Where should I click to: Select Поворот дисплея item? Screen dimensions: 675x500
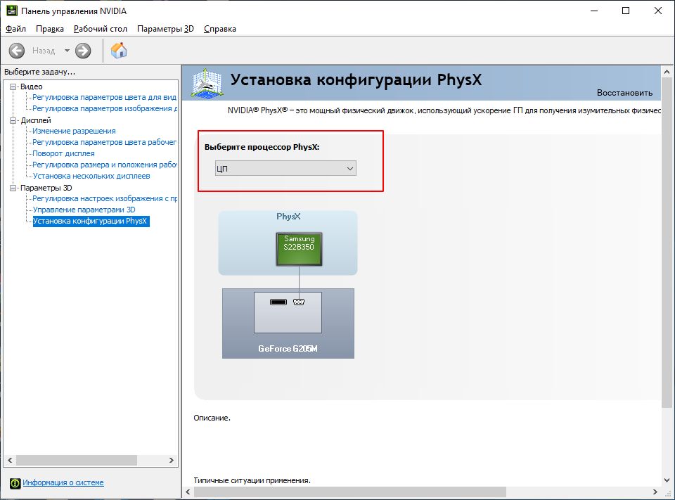[64, 153]
